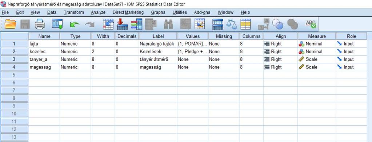This screenshot has width=372, height=142.
Task: Click the label Napraforgó fajták
Action: [x=158, y=44]
